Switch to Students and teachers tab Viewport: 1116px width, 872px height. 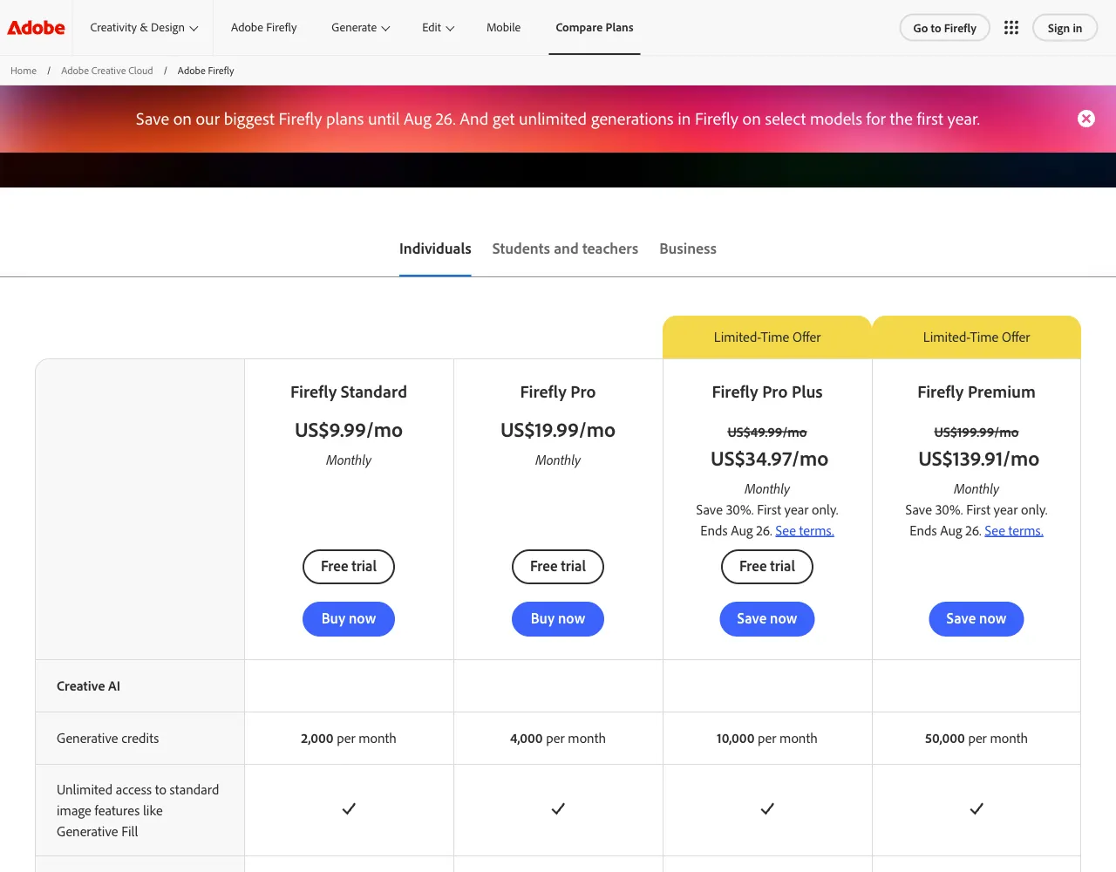tap(565, 249)
